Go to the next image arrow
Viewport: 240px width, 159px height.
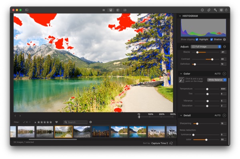click(x=20, y=116)
